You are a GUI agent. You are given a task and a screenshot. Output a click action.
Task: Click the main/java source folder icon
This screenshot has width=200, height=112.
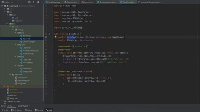[13, 18]
